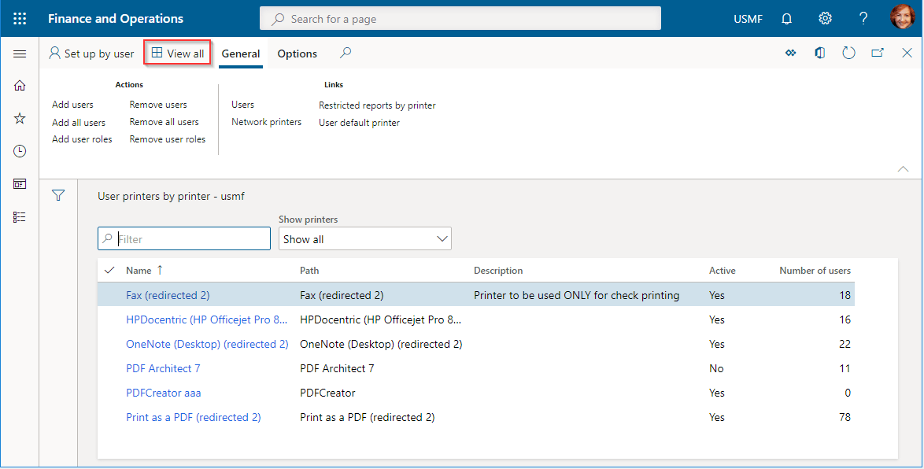
Task: Open this form in a new window
Action: pyautogui.click(x=878, y=53)
